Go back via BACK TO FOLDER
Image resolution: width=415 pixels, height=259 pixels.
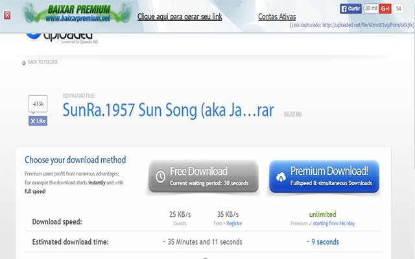40,62
